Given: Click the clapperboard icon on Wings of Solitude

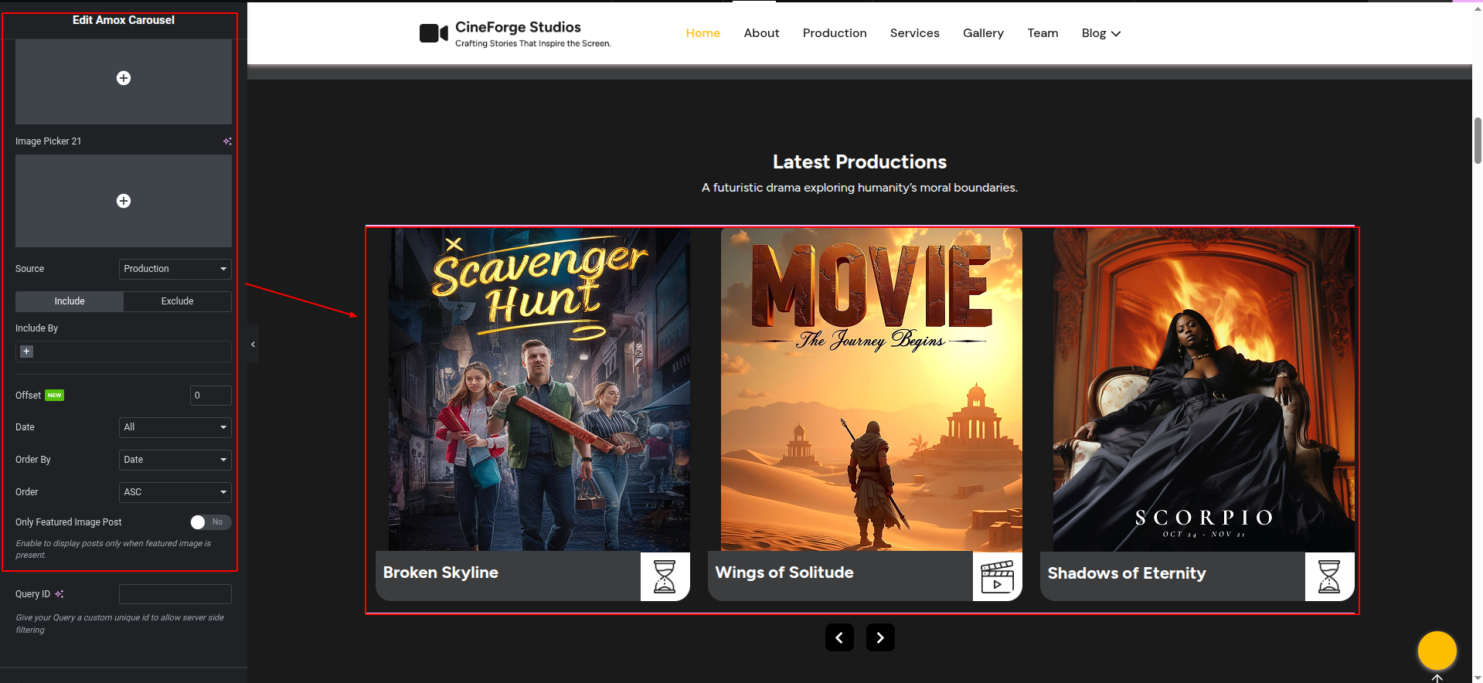Looking at the screenshot, I should [997, 576].
